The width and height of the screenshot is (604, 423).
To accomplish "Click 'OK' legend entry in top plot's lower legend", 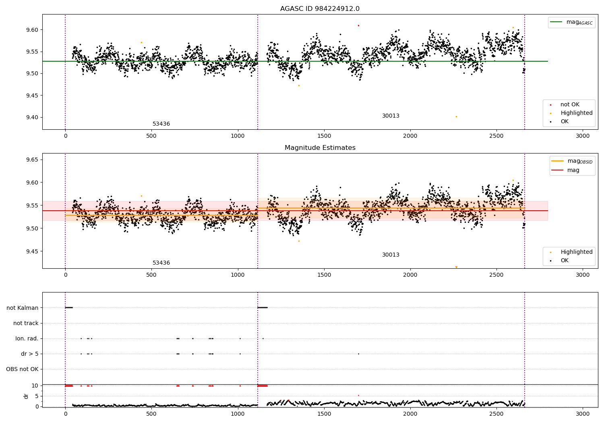I will (564, 122).
